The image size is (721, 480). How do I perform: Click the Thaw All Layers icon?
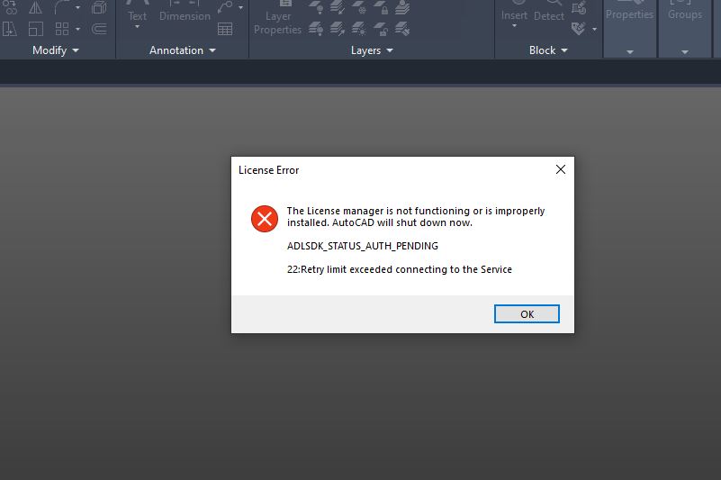358,29
